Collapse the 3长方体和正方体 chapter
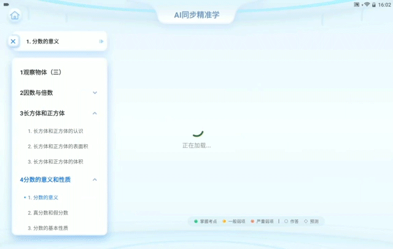The image size is (393, 249). point(95,113)
